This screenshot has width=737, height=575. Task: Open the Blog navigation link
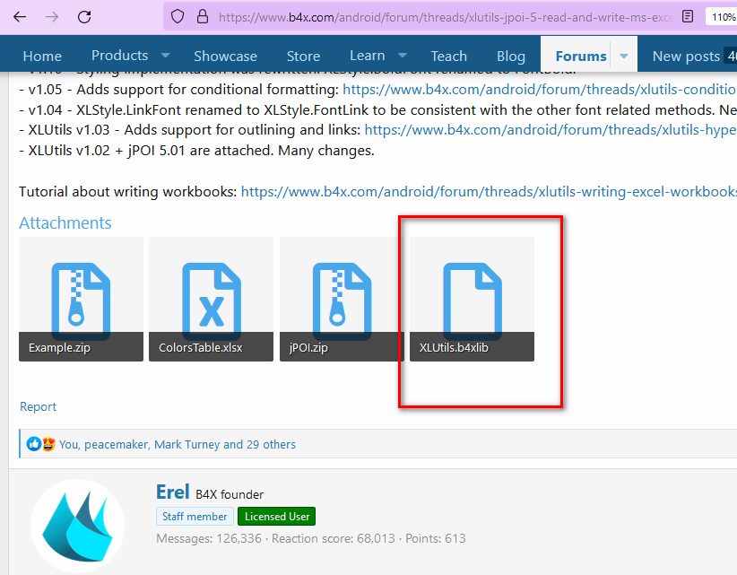511,56
